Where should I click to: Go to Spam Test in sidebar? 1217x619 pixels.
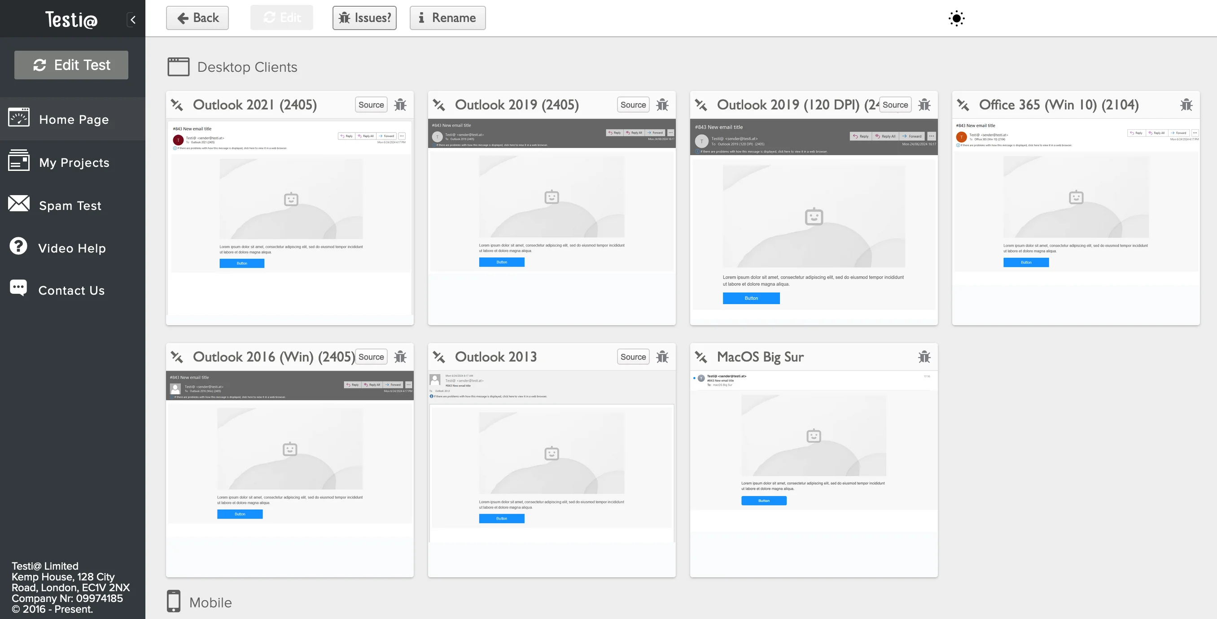tap(73, 205)
